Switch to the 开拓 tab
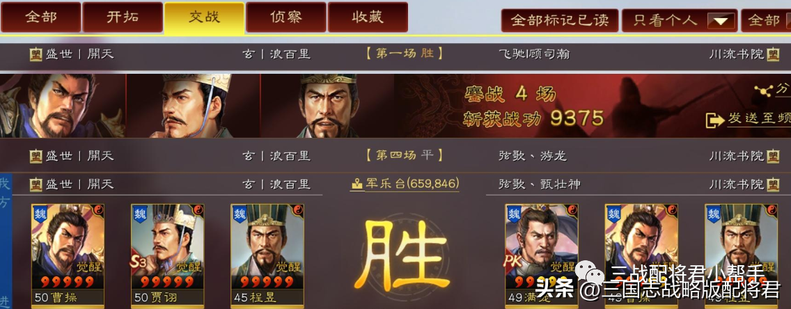This screenshot has width=791, height=309. [123, 17]
